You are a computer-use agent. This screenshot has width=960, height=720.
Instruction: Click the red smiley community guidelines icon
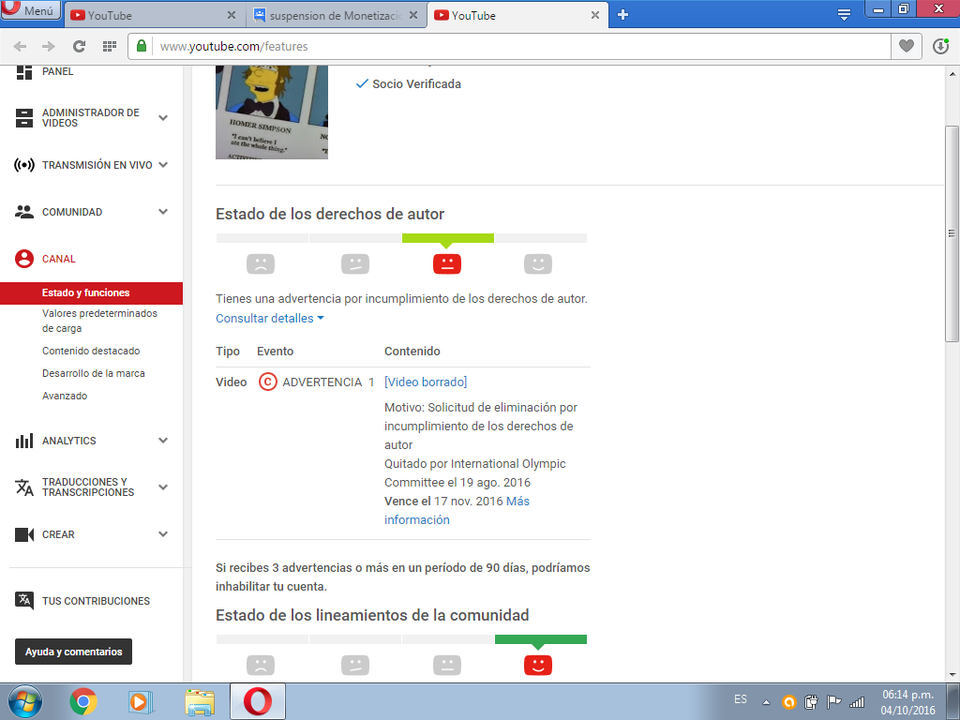click(538, 665)
